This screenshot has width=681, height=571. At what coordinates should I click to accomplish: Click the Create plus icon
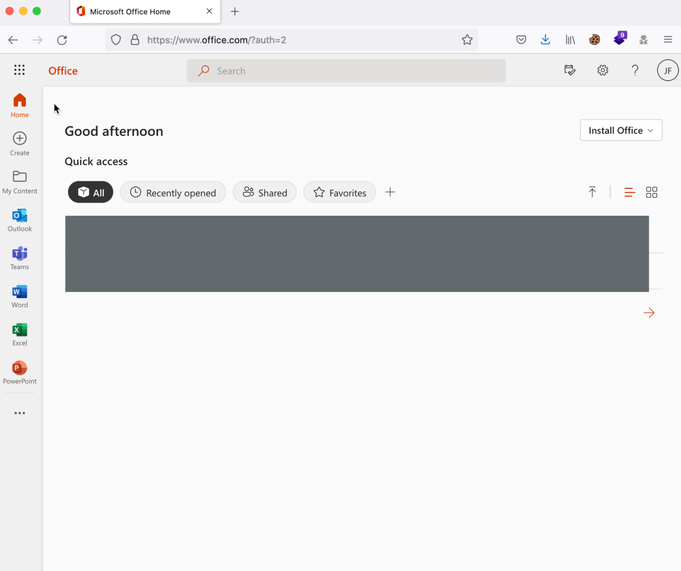tap(19, 139)
